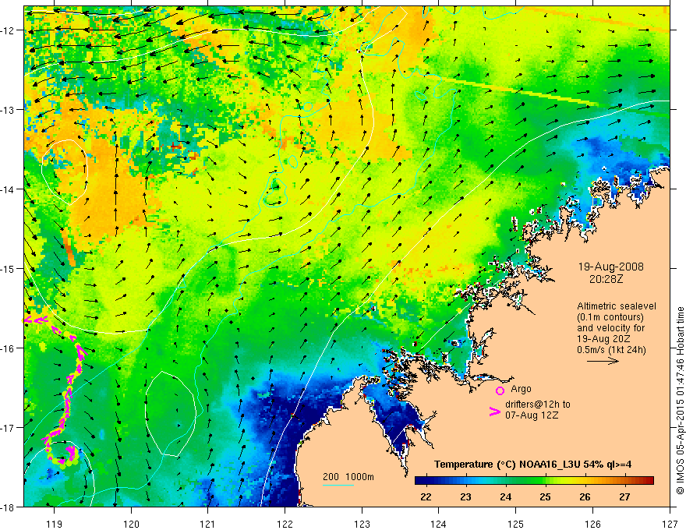Click the latitude axis label -17
This screenshot has width=686, height=530.
click(8, 427)
